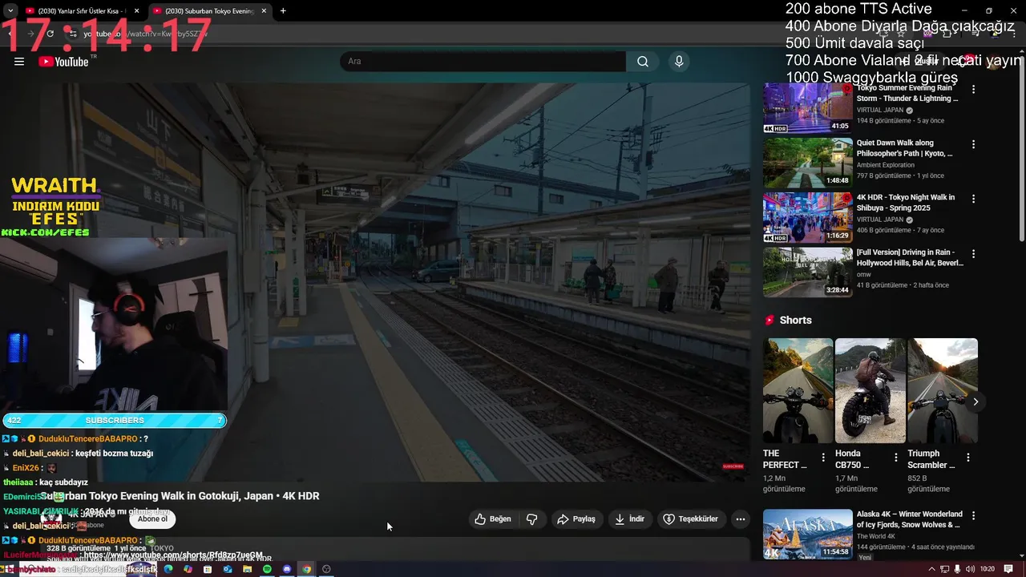Open more actions ellipsis under video
The height and width of the screenshot is (577, 1026).
point(741,519)
